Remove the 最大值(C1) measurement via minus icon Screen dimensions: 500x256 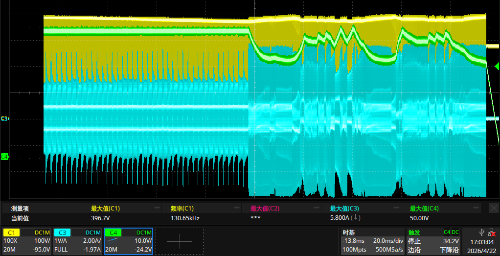[157, 208]
